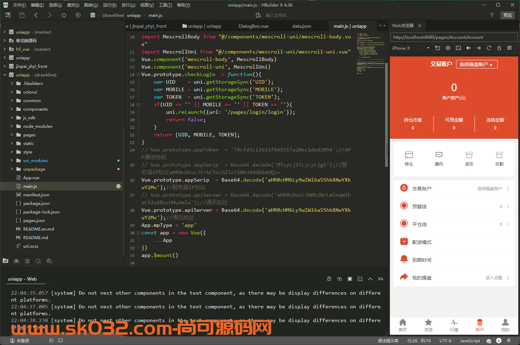This screenshot has width=520, height=345.
Task: Save the current file with toolbar icon
Action: click(22, 15)
